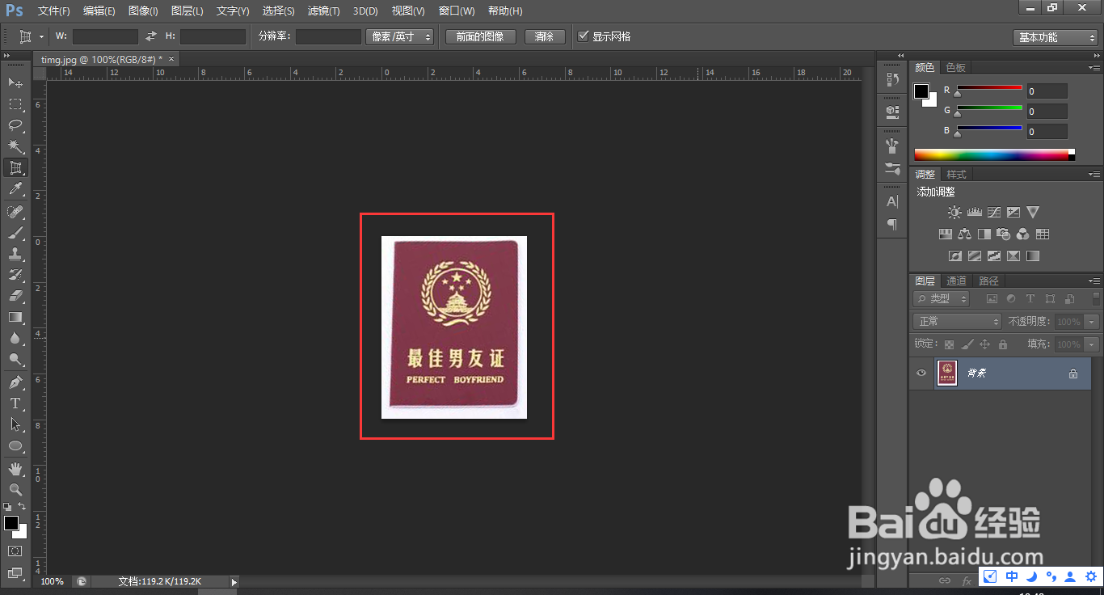Add a Levels adjustment

point(975,213)
